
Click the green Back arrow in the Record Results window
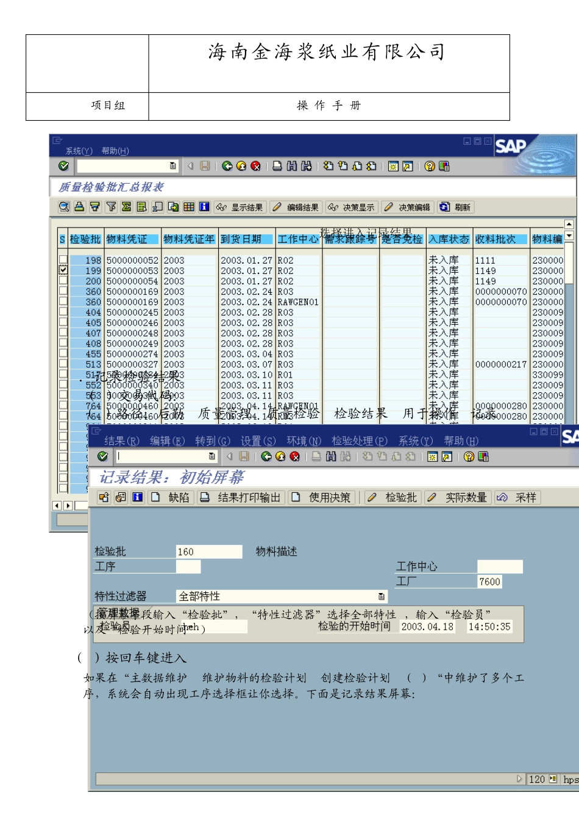point(266,456)
